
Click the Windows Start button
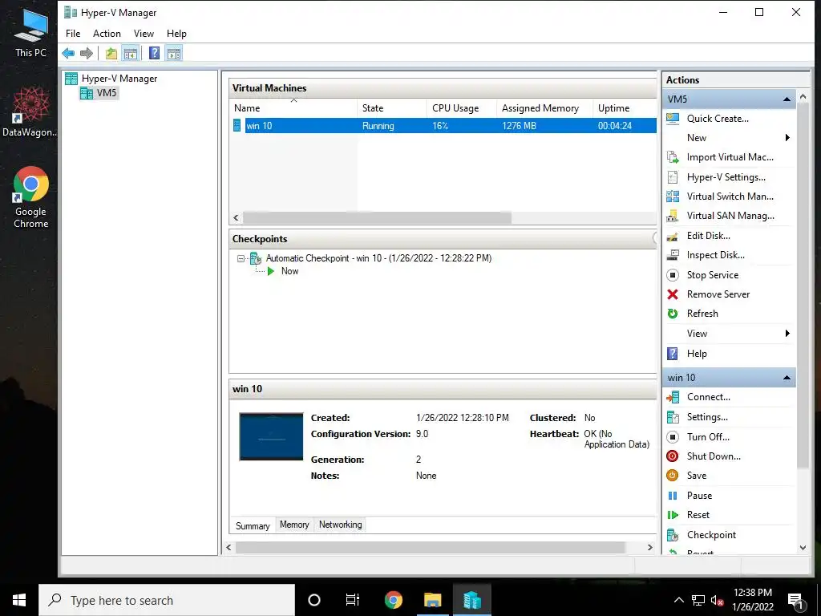point(19,600)
